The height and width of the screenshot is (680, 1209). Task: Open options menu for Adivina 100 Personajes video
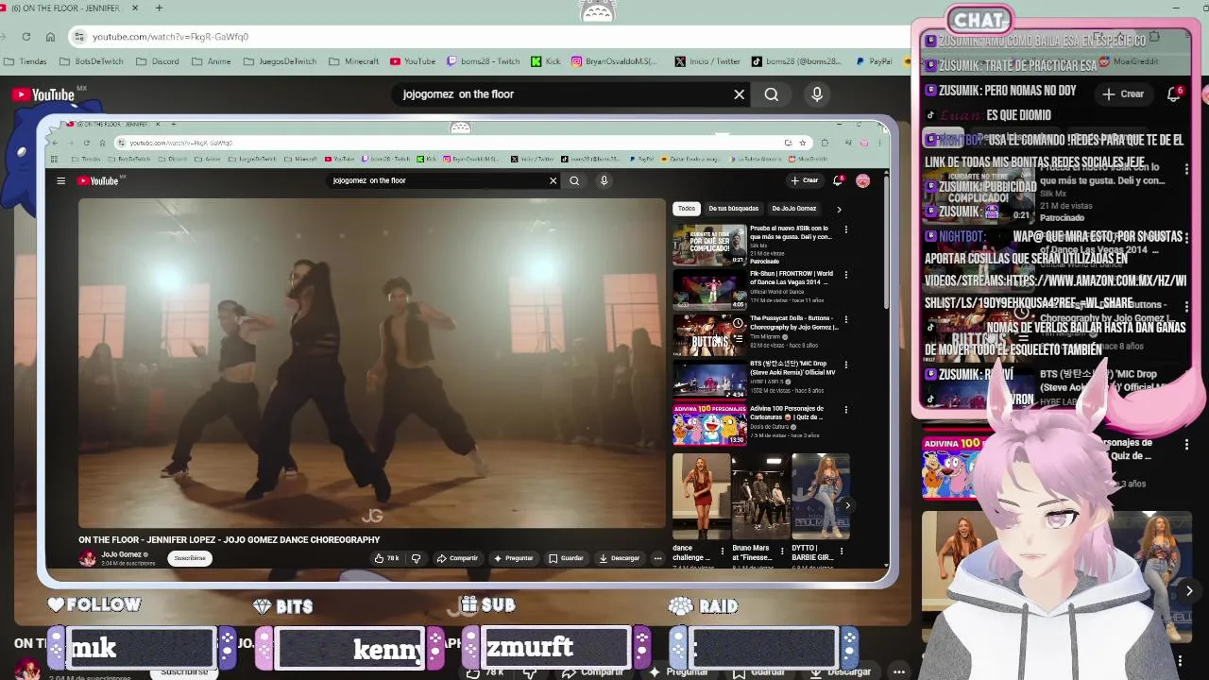845,410
